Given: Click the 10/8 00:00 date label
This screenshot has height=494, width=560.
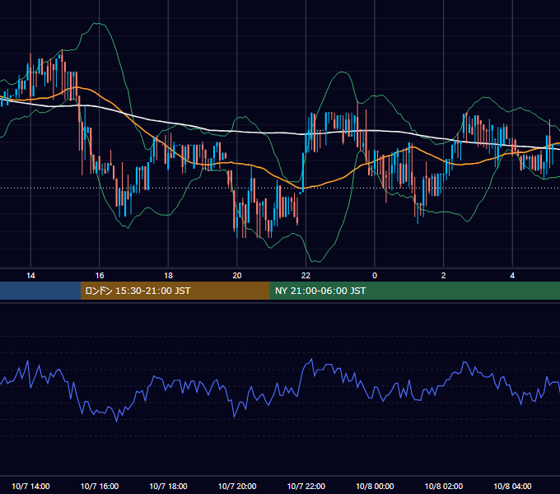Looking at the screenshot, I should [x=375, y=486].
